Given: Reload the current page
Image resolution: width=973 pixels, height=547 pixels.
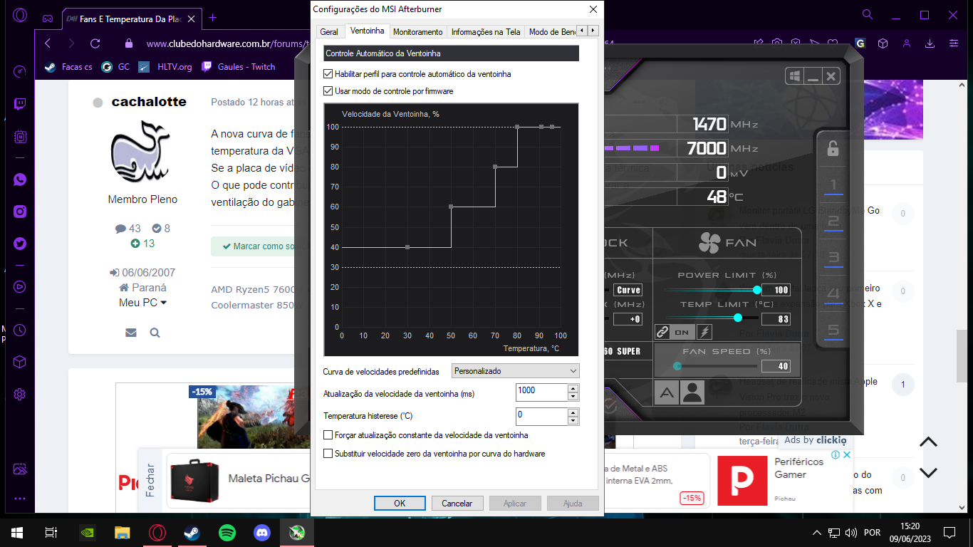Looking at the screenshot, I should click(x=95, y=43).
